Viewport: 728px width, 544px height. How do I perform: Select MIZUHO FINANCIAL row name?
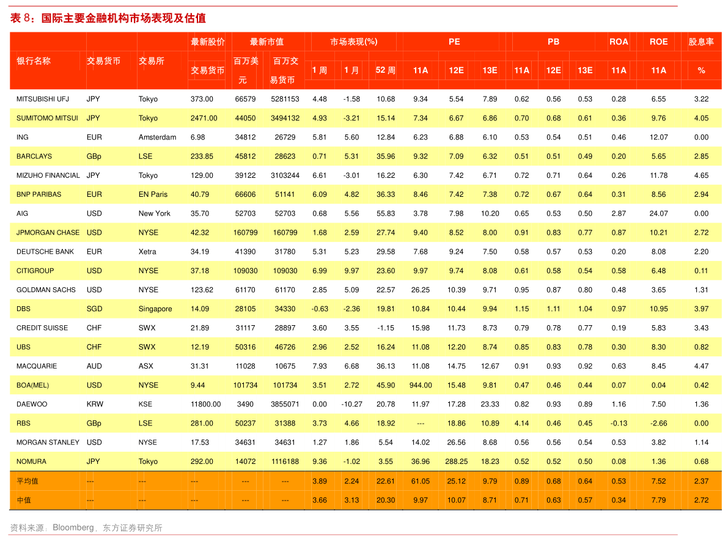click(48, 175)
